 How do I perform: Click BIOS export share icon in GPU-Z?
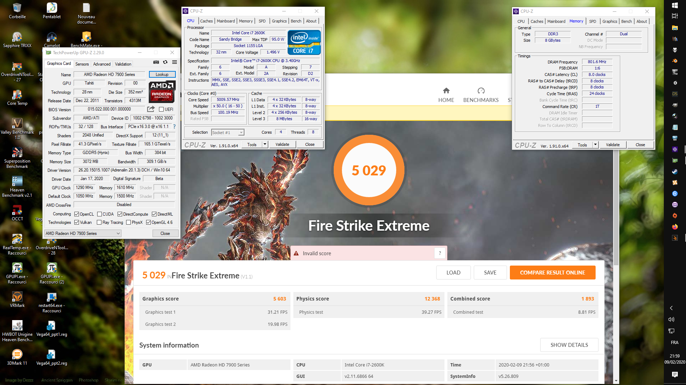(151, 109)
